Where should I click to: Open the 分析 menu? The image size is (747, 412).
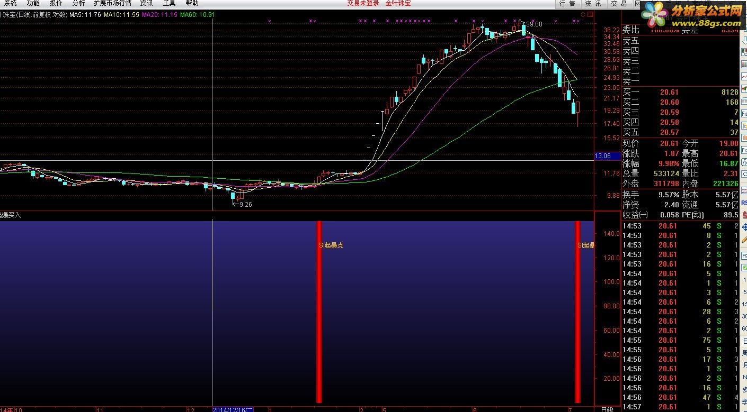pyautogui.click(x=78, y=3)
